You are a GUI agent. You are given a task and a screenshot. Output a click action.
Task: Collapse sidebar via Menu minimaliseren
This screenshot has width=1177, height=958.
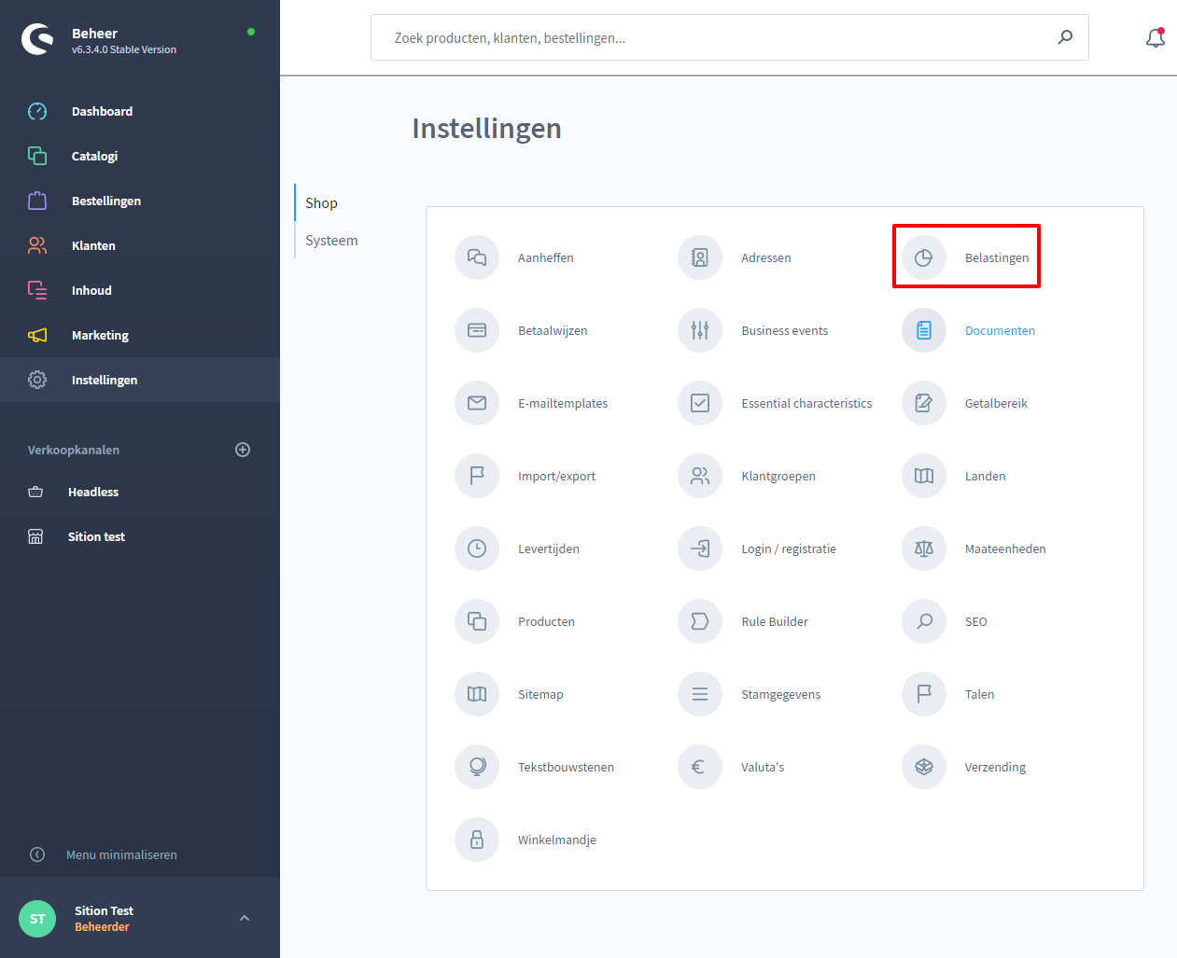120,854
